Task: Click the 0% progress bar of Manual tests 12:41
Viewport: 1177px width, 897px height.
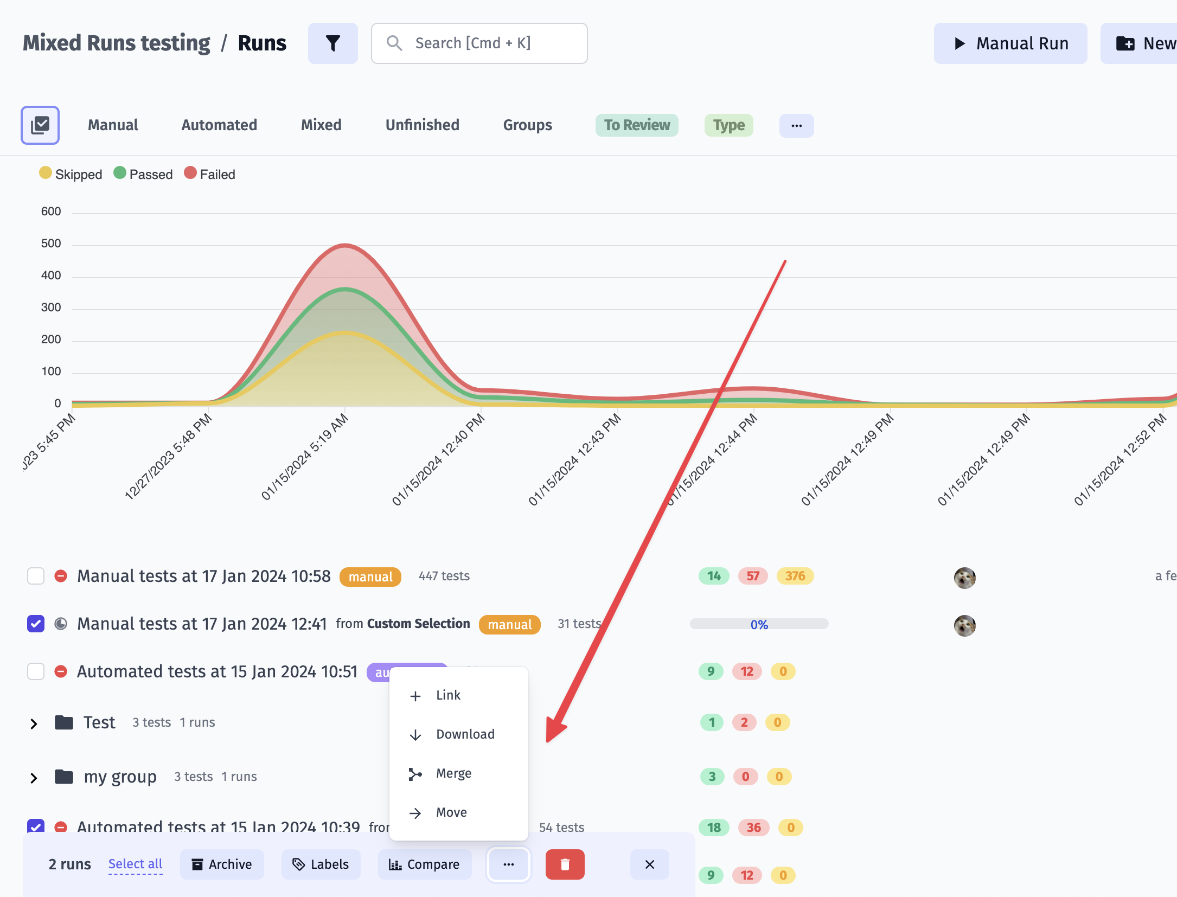Action: 759,624
